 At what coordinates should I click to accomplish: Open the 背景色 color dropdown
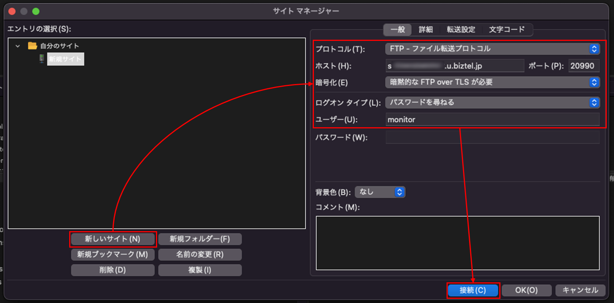[x=380, y=192]
